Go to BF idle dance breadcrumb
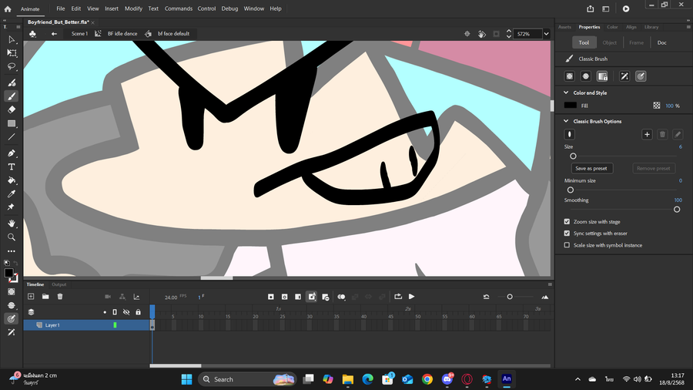Viewport: 693px width, 390px height. point(122,34)
